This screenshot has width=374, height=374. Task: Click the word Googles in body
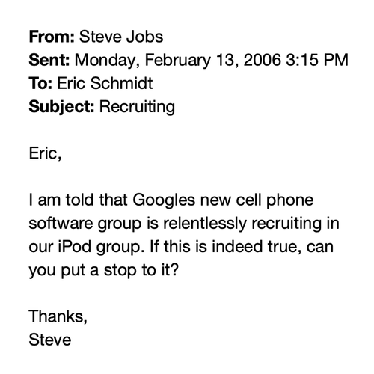tap(164, 200)
